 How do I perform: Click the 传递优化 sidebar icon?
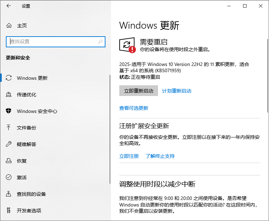(x=9, y=94)
